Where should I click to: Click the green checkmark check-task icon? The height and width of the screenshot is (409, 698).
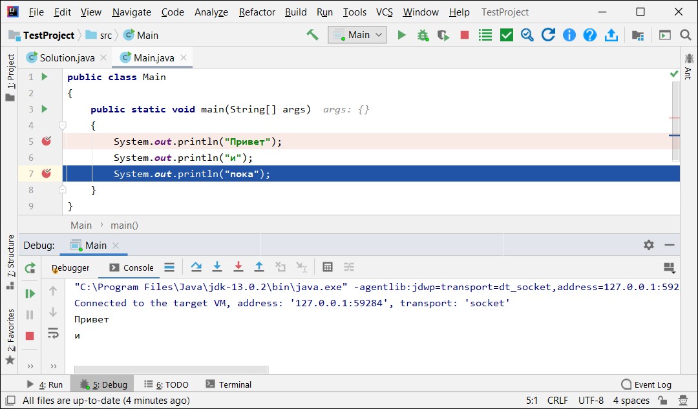(507, 35)
